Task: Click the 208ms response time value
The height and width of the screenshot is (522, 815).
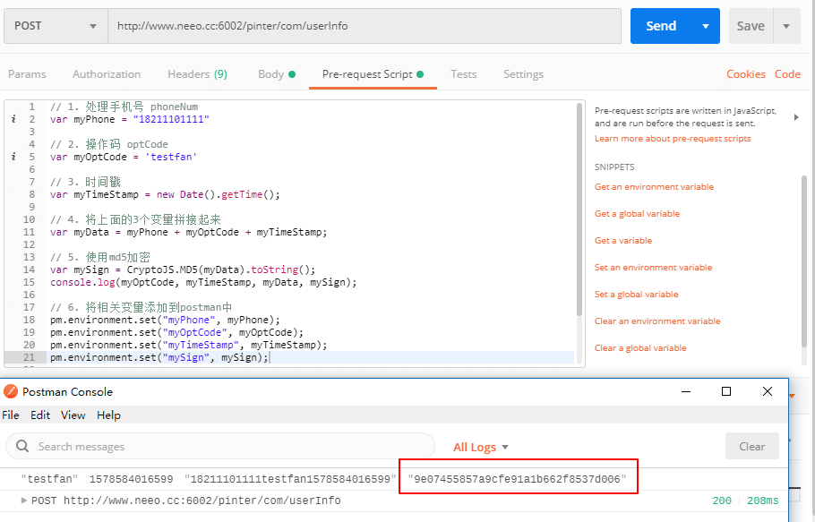Action: (x=762, y=501)
